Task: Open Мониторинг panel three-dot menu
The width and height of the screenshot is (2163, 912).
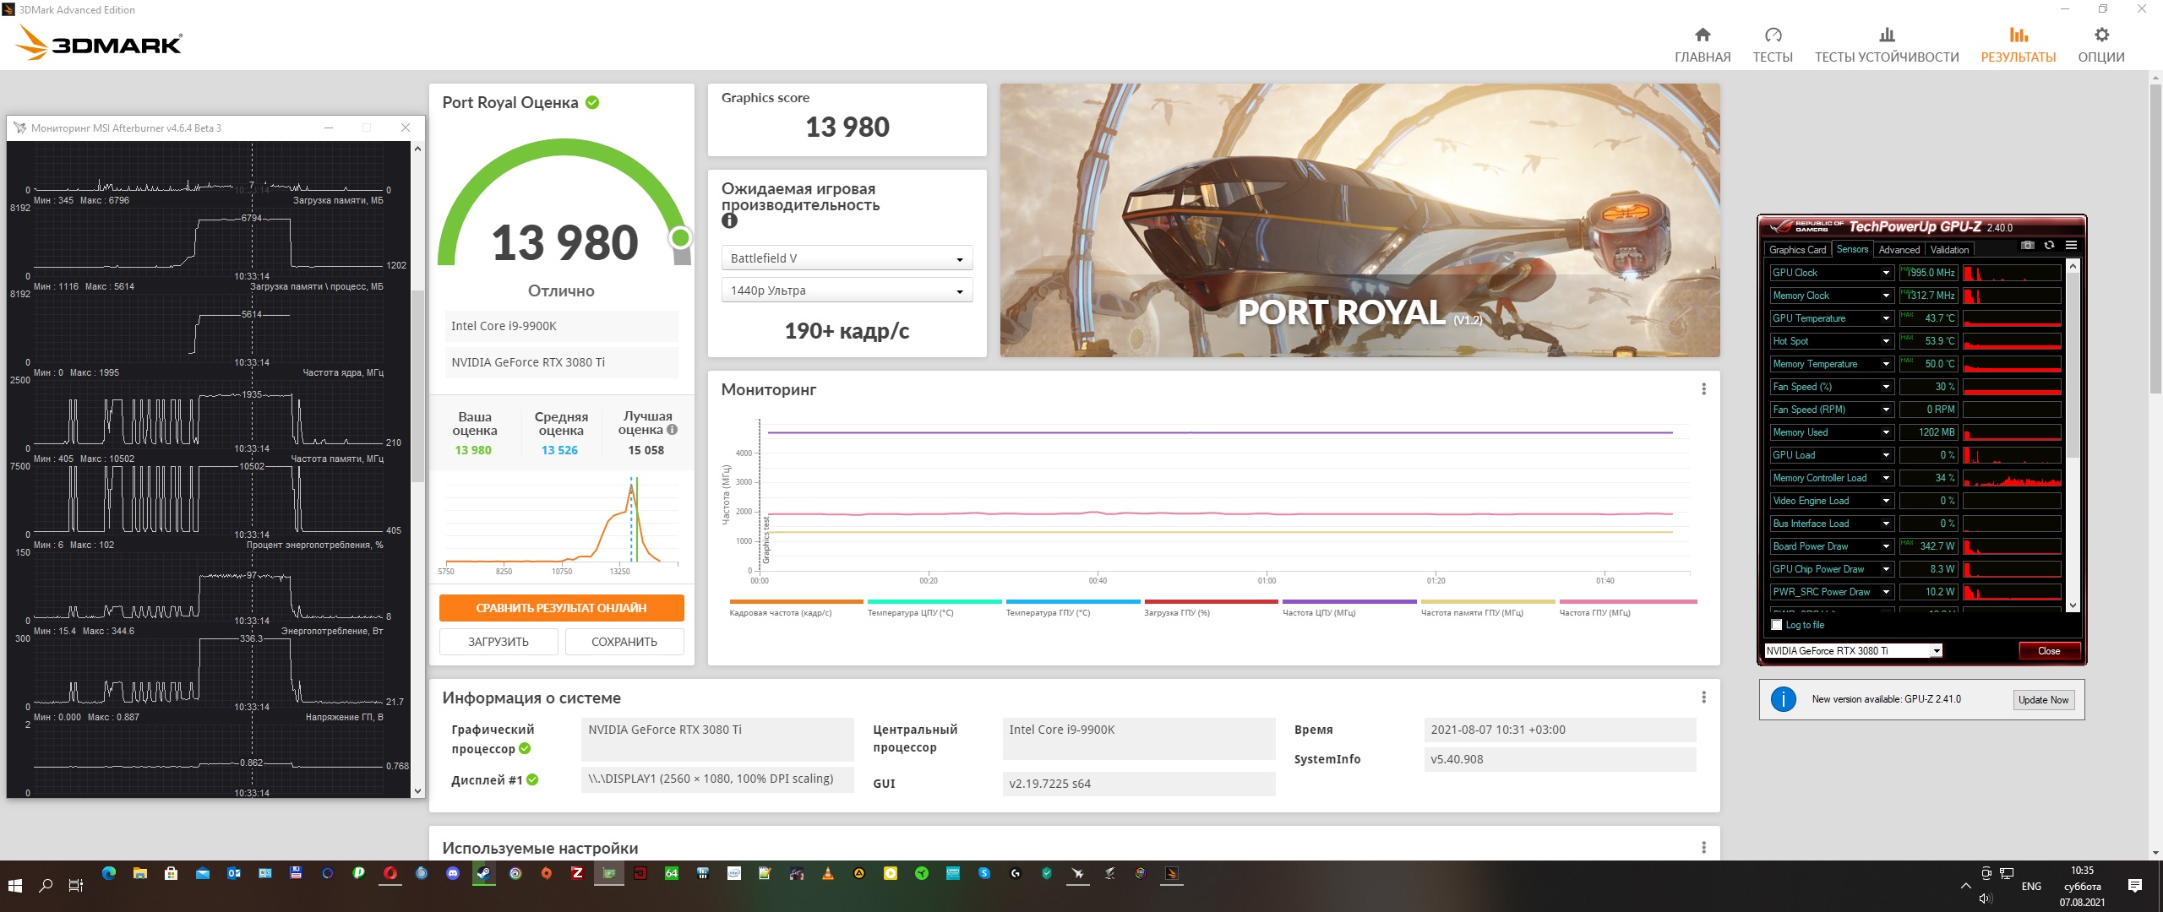Action: (1703, 389)
